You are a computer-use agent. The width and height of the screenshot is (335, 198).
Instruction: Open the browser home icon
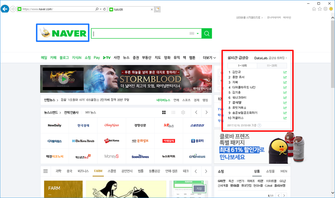pyautogui.click(x=314, y=9)
